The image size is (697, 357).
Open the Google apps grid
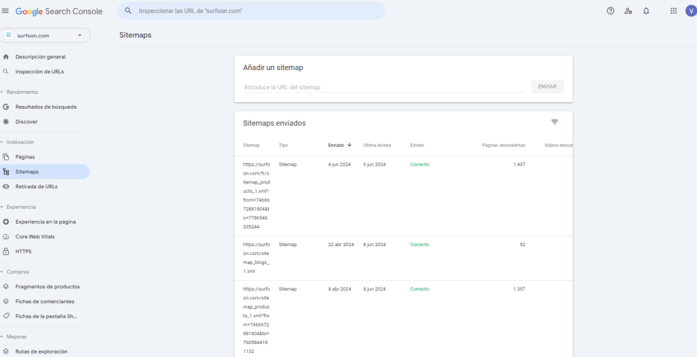tap(673, 11)
